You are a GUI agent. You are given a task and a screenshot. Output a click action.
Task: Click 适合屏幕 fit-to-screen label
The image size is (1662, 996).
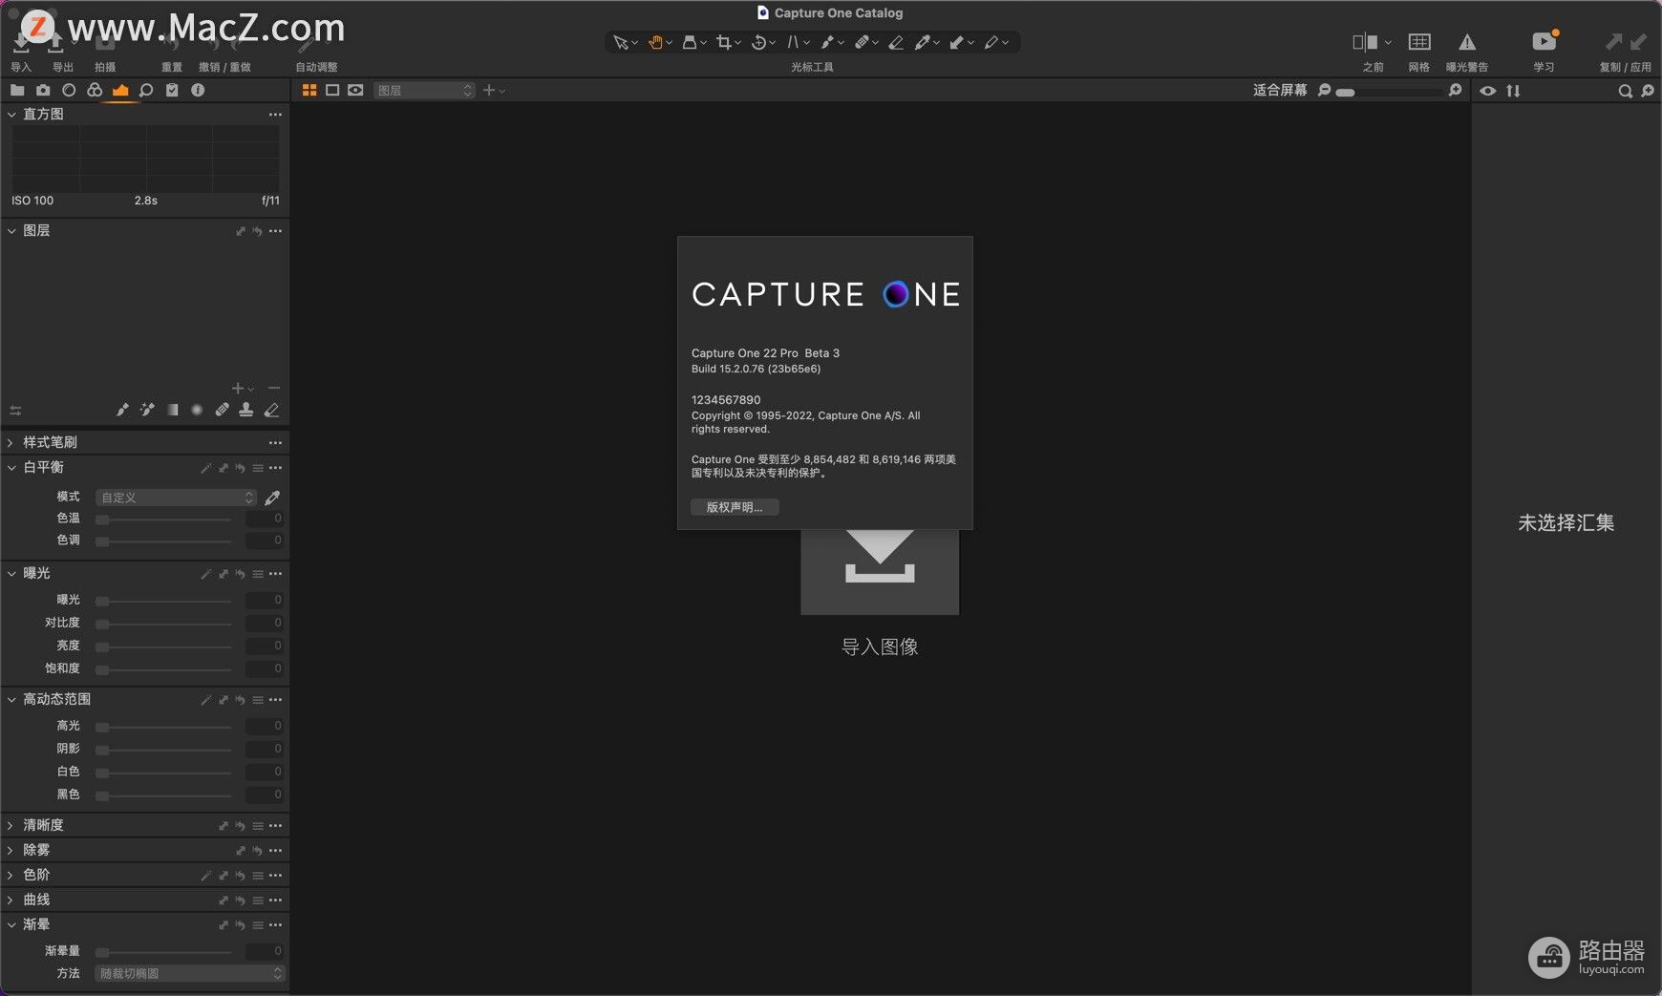(1280, 90)
